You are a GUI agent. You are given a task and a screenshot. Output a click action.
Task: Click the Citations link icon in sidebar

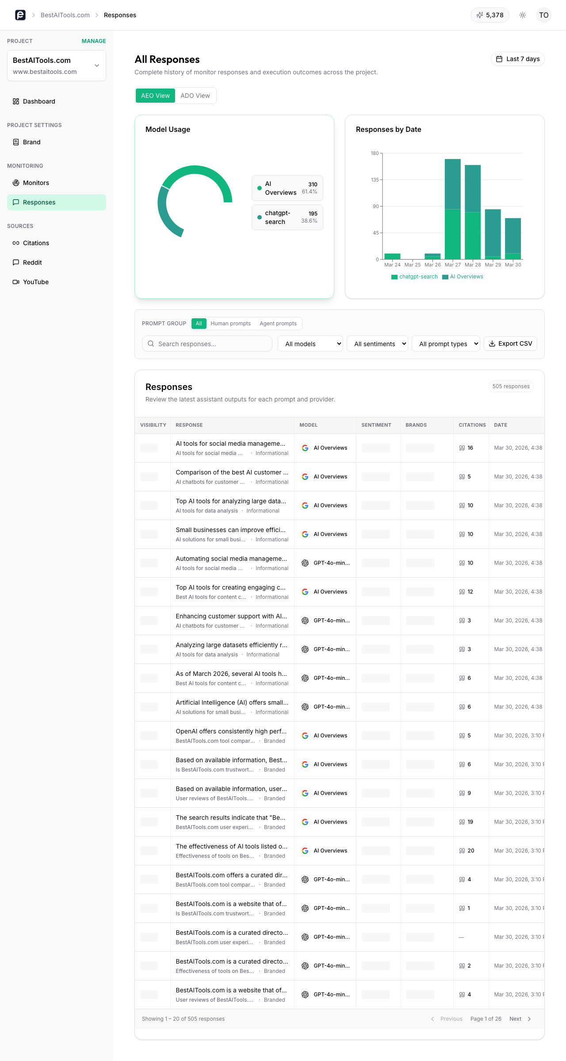[x=16, y=243]
